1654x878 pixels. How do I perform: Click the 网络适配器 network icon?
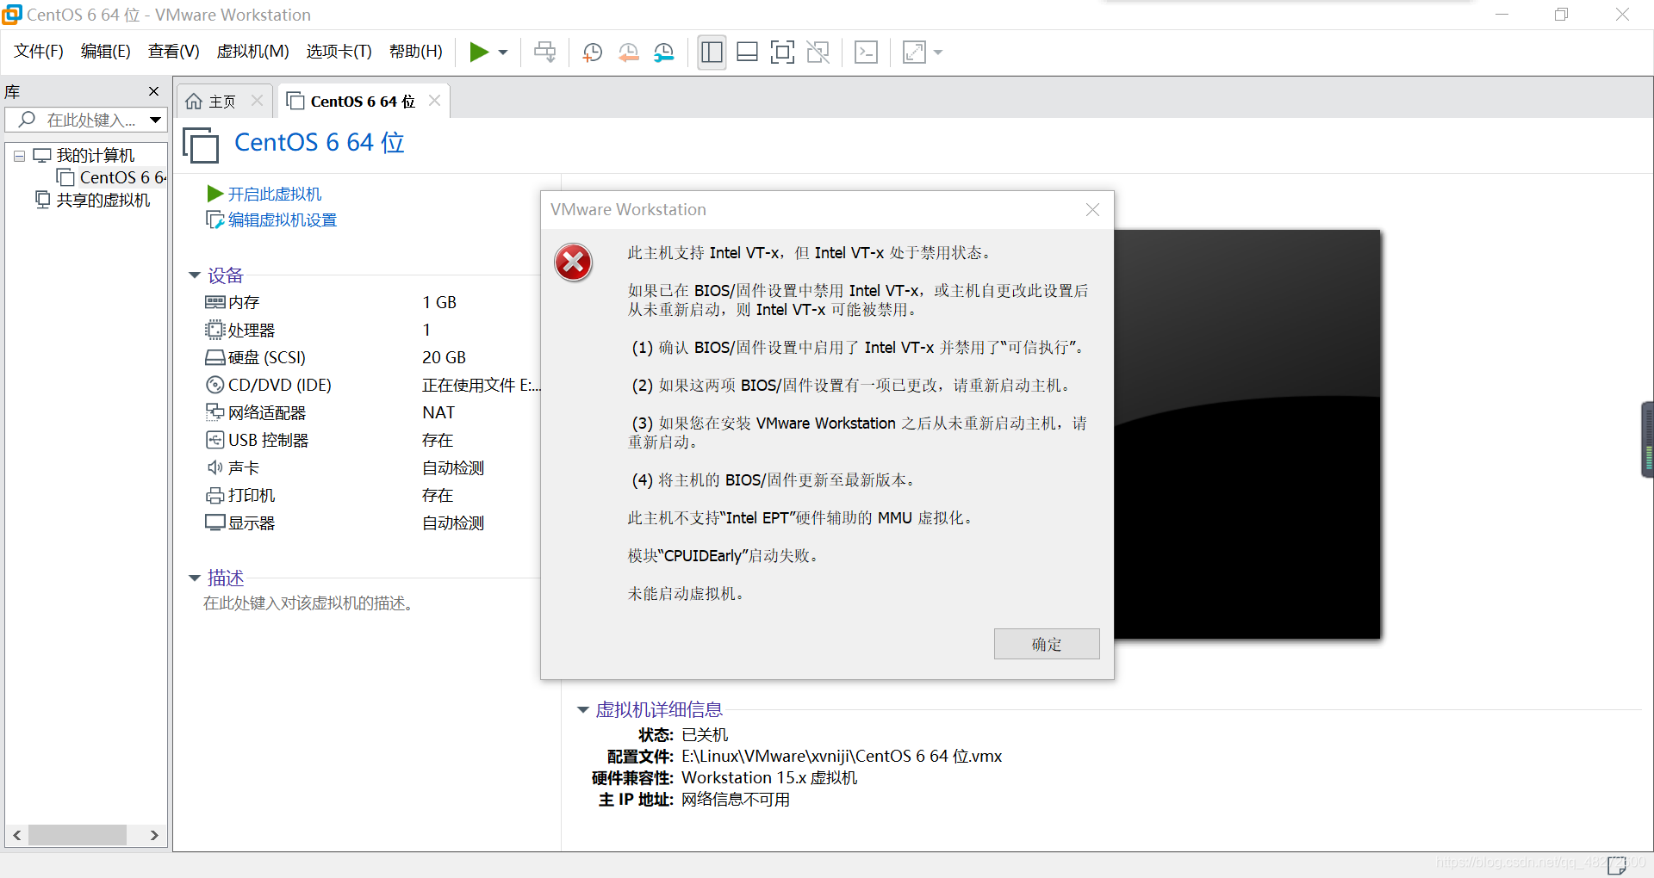pyautogui.click(x=215, y=412)
